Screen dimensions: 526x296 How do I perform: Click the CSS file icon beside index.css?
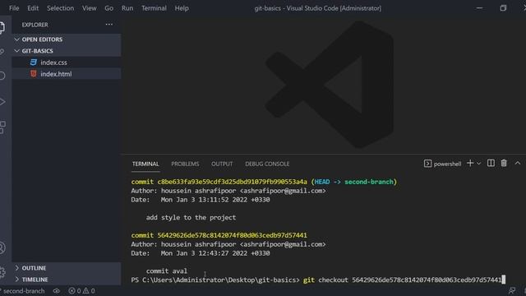(x=34, y=62)
